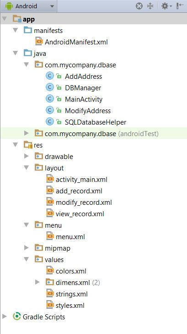Image resolution: width=187 pixels, height=334 pixels.
Task: Open the Android project view dropdown
Action: click(x=28, y=6)
